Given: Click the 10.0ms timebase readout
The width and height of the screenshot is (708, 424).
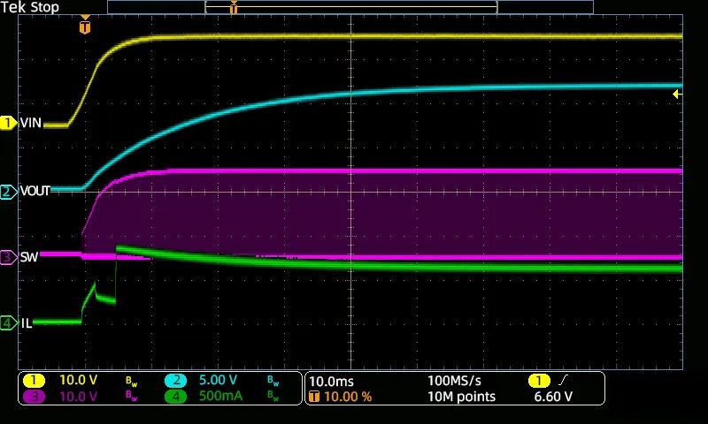Looking at the screenshot, I should click(331, 382).
